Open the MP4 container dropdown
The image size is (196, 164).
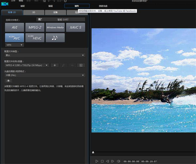(14, 45)
